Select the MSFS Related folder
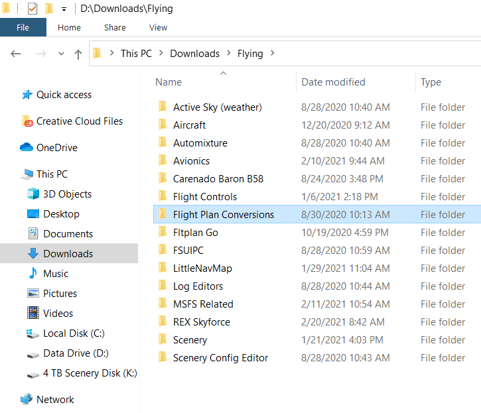The width and height of the screenshot is (481, 413). pyautogui.click(x=317, y=304)
